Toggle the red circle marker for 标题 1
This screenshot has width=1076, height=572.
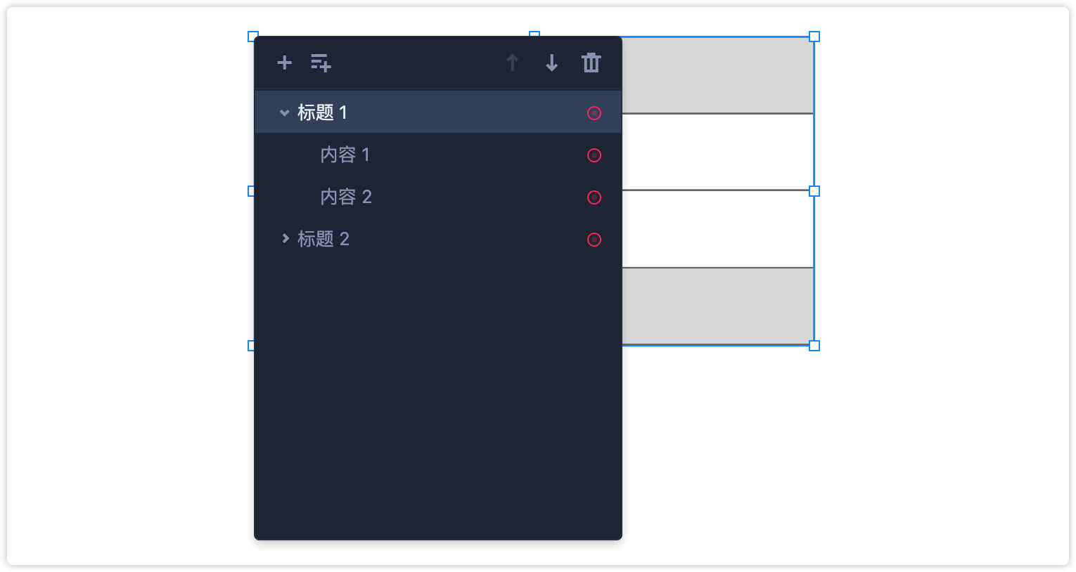click(594, 113)
